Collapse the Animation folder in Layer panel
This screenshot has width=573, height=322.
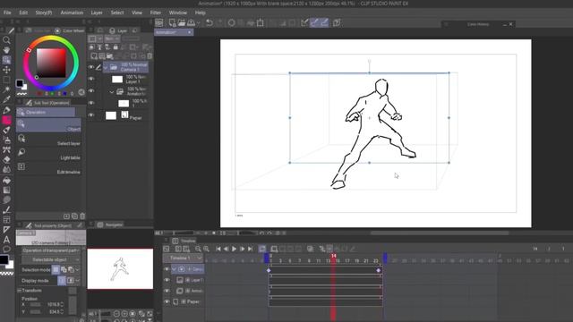pos(112,92)
